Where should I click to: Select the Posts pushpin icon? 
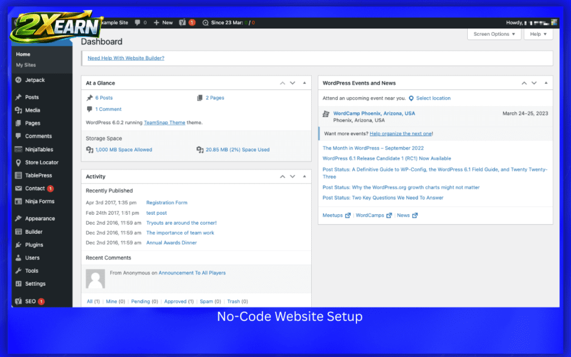tap(18, 97)
